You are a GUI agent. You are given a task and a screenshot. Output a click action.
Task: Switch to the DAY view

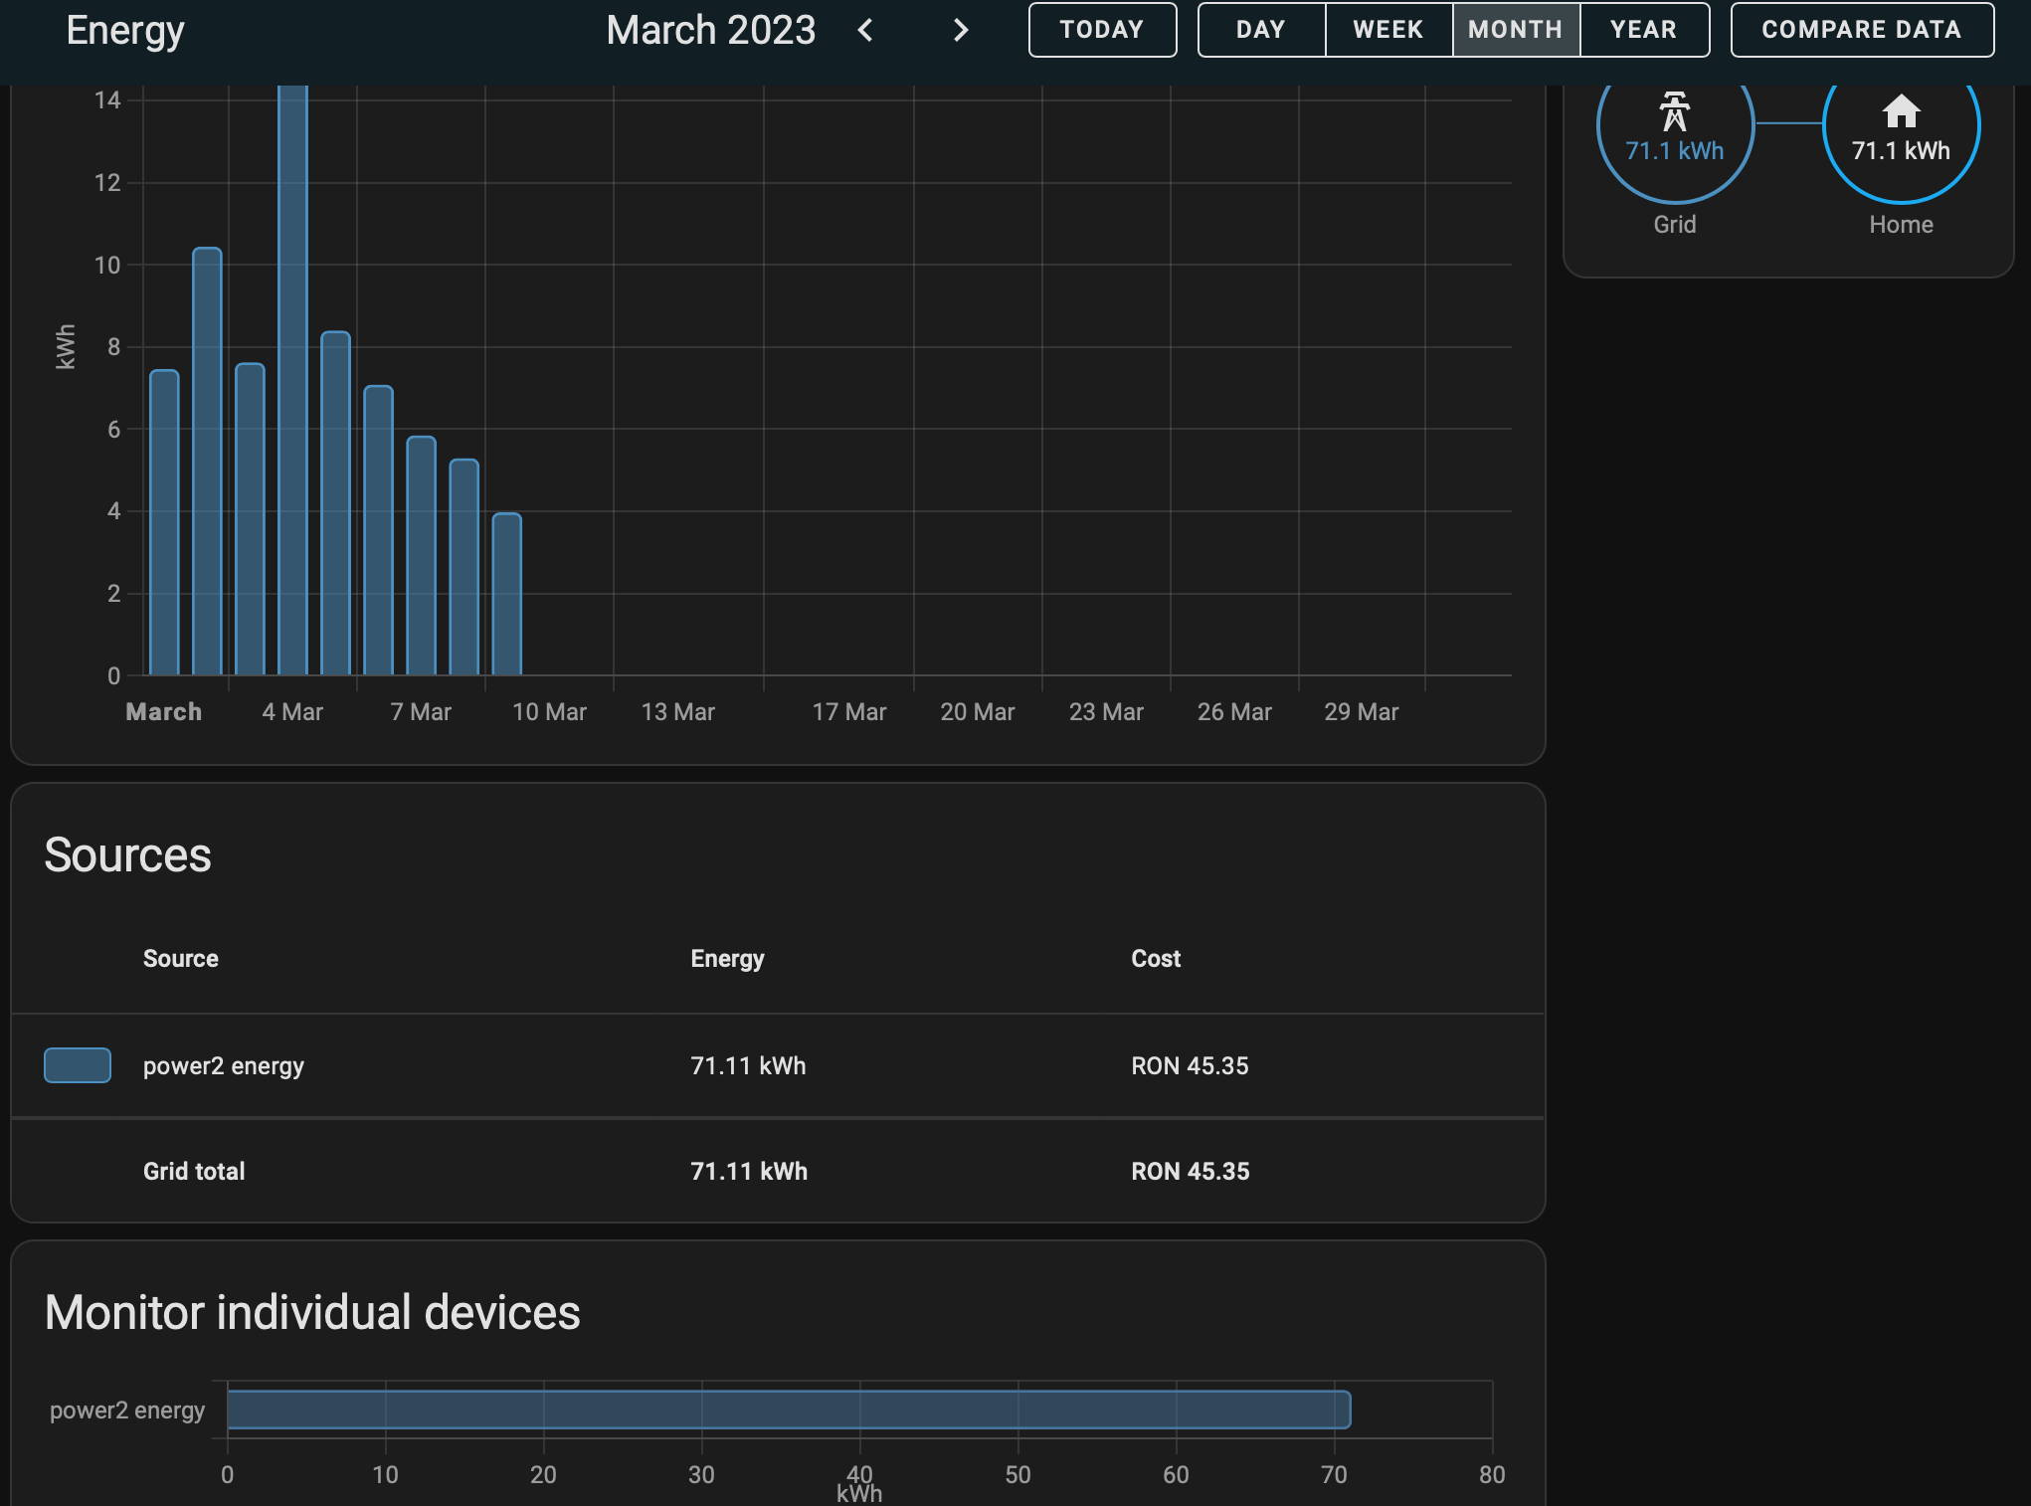point(1260,30)
